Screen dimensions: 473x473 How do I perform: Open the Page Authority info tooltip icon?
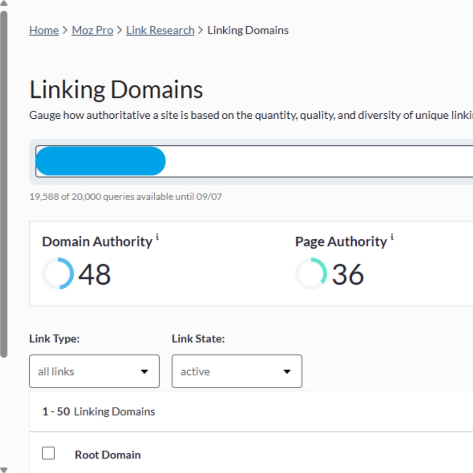click(x=391, y=237)
